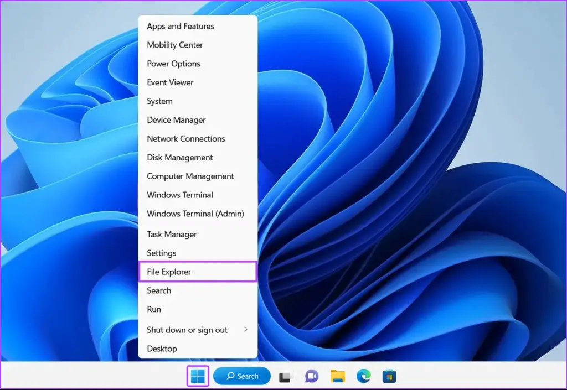Viewport: 567px width, 390px height.
Task: Launch the Chat app from taskbar
Action: pyautogui.click(x=312, y=377)
